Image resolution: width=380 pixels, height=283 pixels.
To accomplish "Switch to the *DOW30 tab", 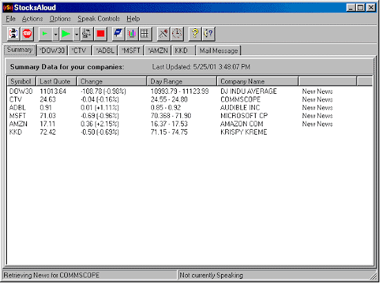I will pos(52,50).
